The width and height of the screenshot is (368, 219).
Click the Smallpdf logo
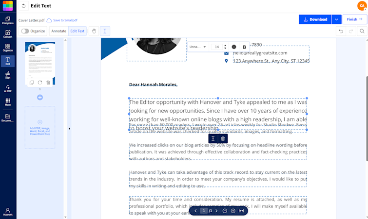[8, 6]
